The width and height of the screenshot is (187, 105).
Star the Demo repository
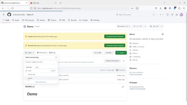pyautogui.click(x=154, y=26)
